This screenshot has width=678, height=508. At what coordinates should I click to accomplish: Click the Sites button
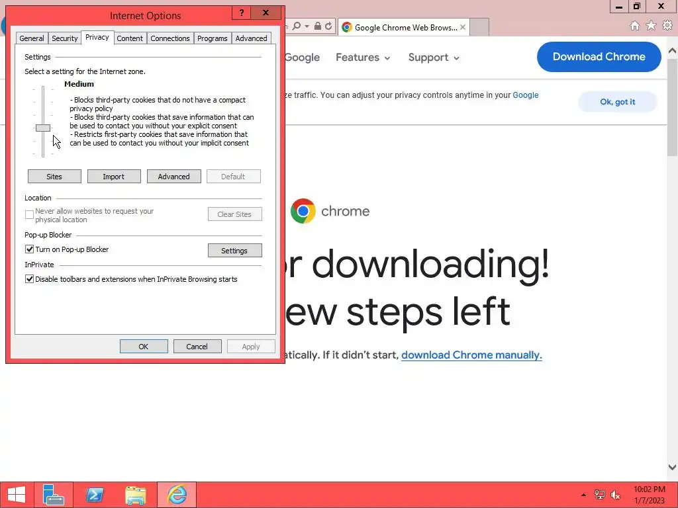point(54,176)
